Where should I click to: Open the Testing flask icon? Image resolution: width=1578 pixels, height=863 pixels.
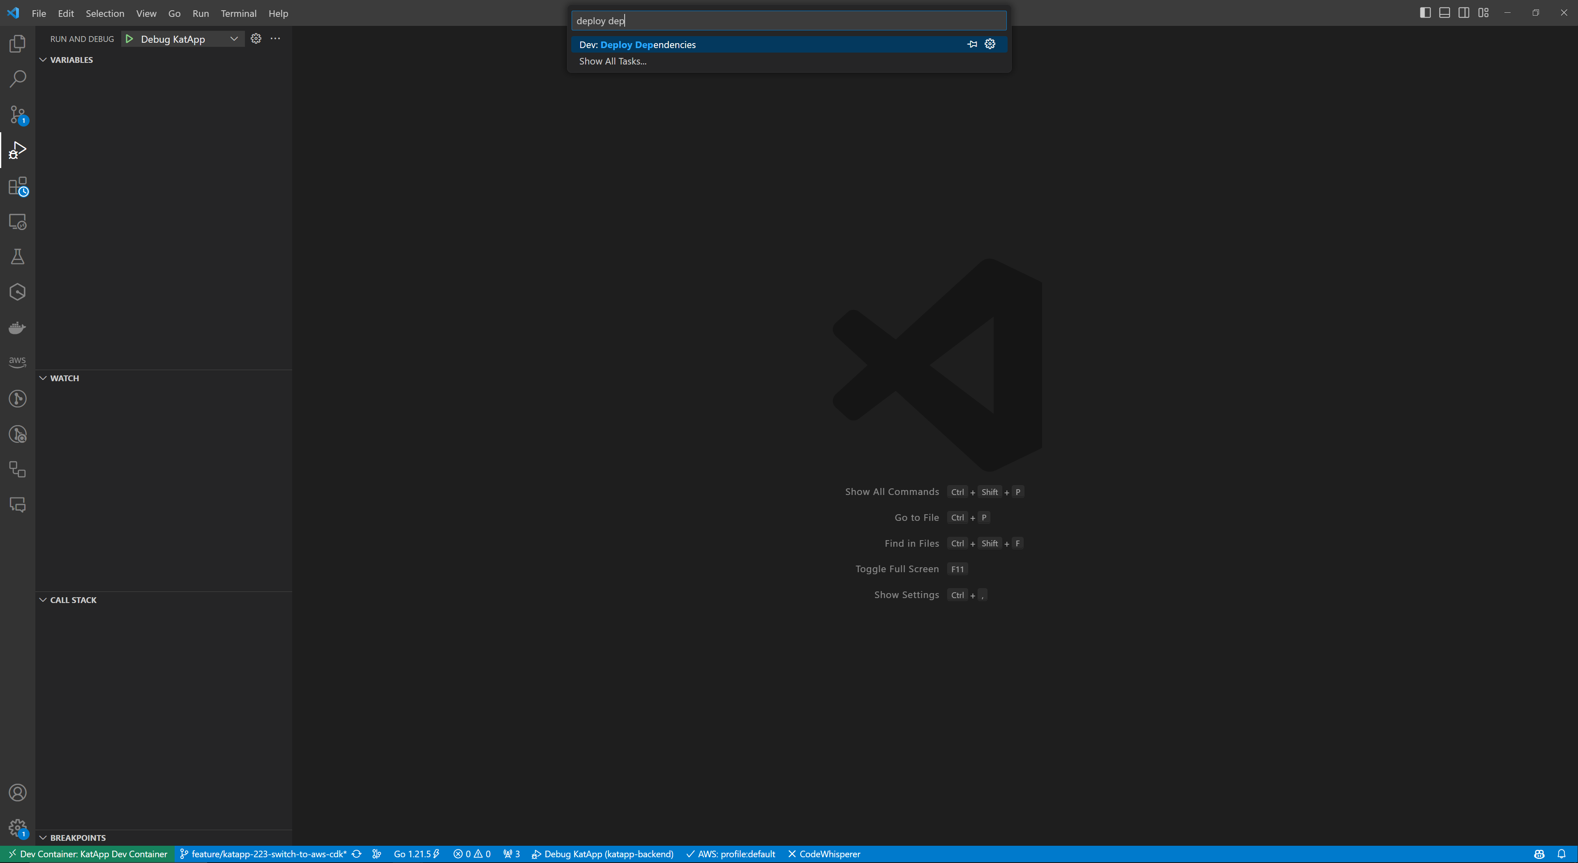(18, 257)
